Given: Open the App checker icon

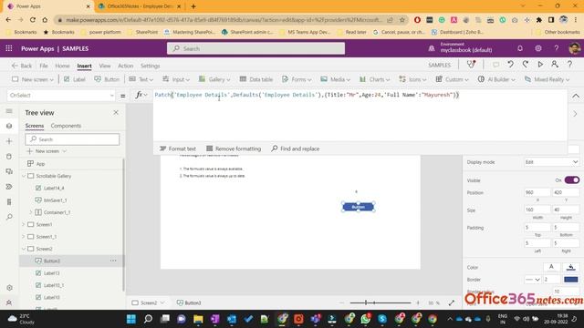Looking at the screenshot, I should point(471,65).
